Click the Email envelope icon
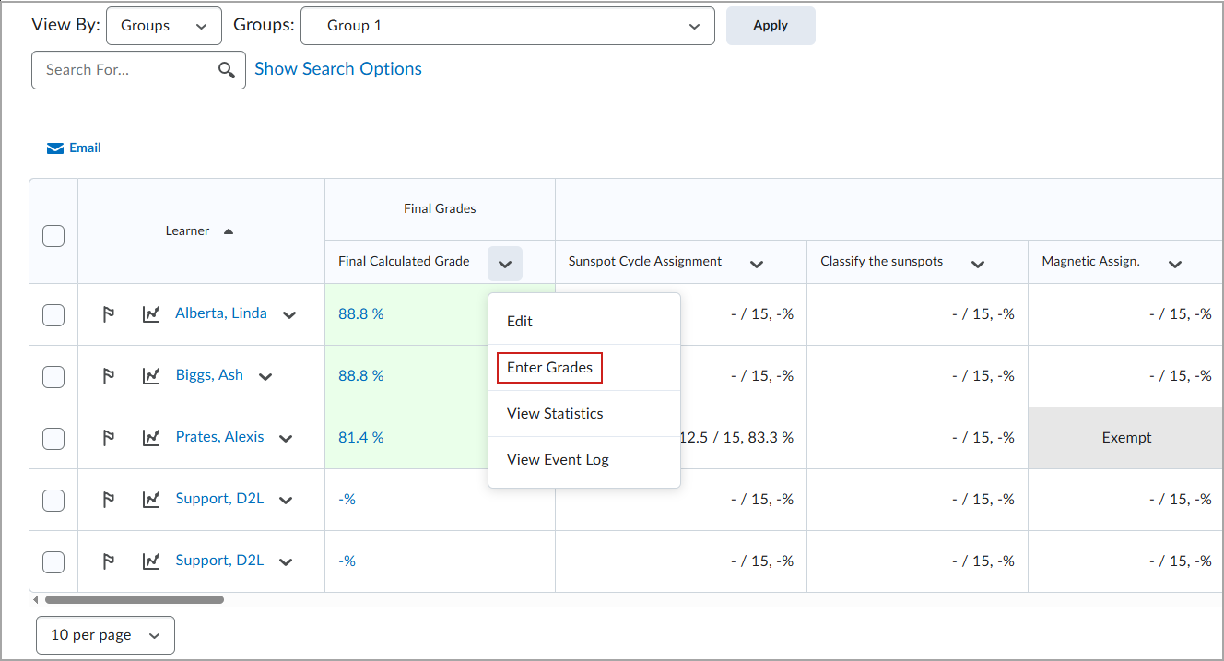Viewport: 1224px width, 661px height. 55,148
